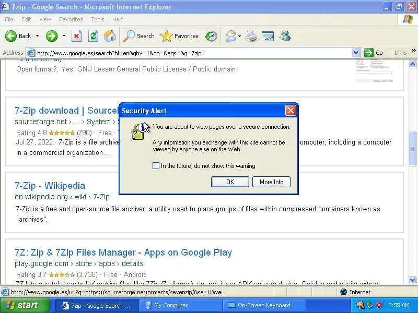Open the Help menu

[118, 19]
